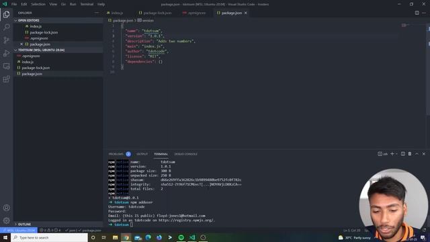Viewport: 430px width, 242px height.
Task: Open Accounts menu in activity bar
Action: pyautogui.click(x=6, y=208)
